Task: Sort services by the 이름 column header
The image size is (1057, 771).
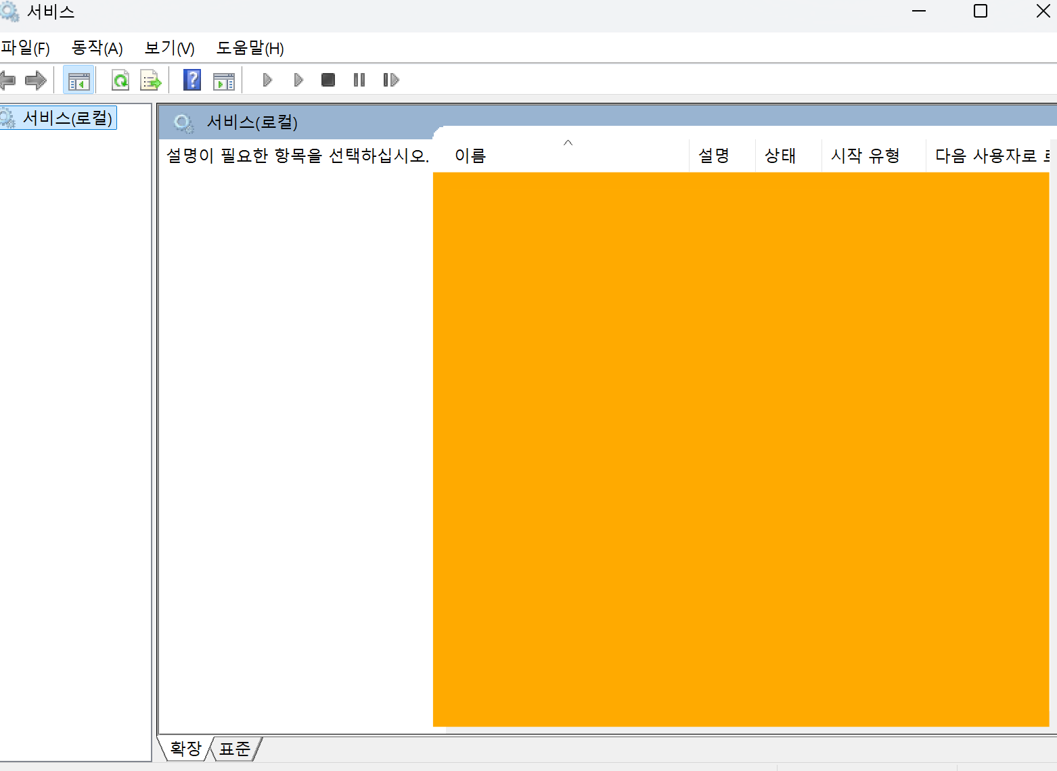Action: point(561,156)
